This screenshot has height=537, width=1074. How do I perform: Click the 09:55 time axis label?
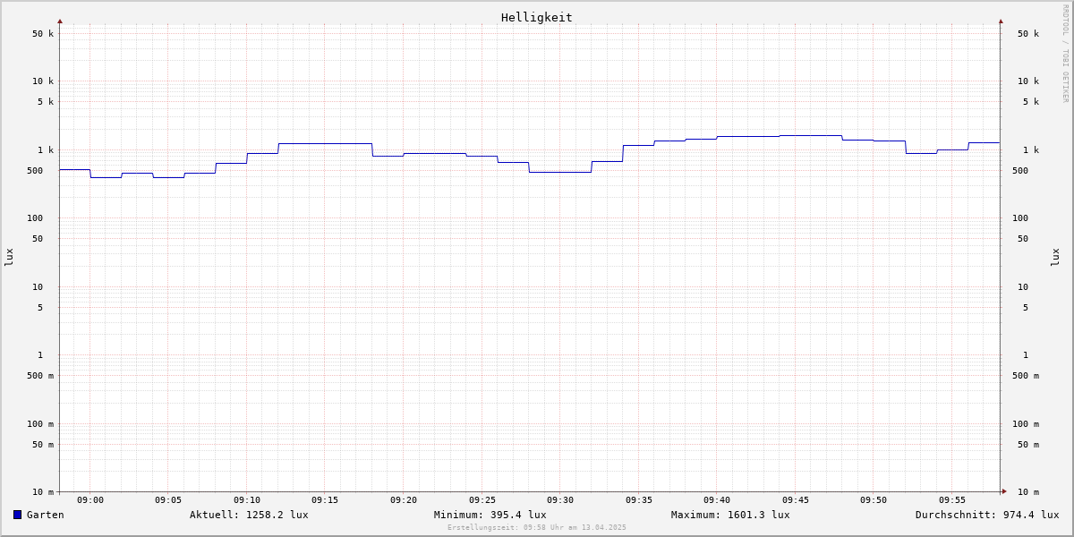coord(952,500)
